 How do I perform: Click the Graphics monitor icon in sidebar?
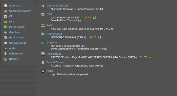click(5, 32)
